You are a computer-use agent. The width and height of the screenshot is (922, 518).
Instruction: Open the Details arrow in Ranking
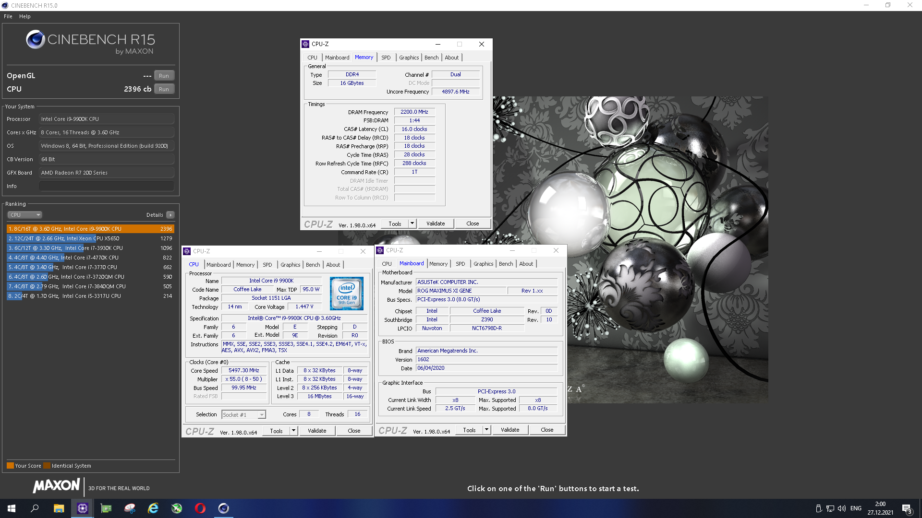click(170, 215)
